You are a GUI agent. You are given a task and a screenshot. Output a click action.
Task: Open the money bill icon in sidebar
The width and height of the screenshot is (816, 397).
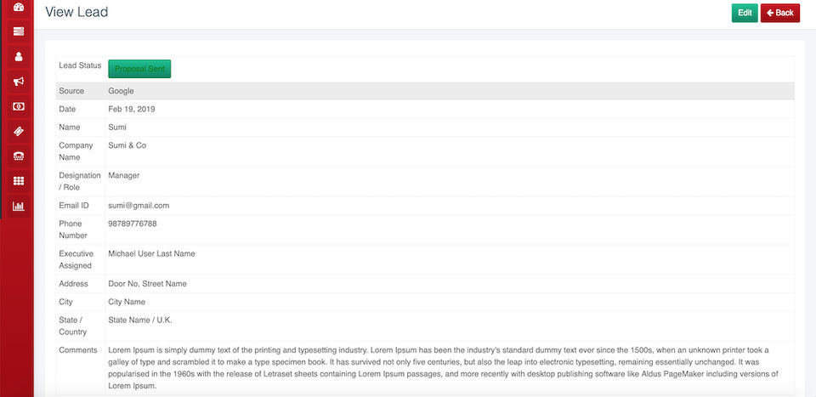pos(18,106)
